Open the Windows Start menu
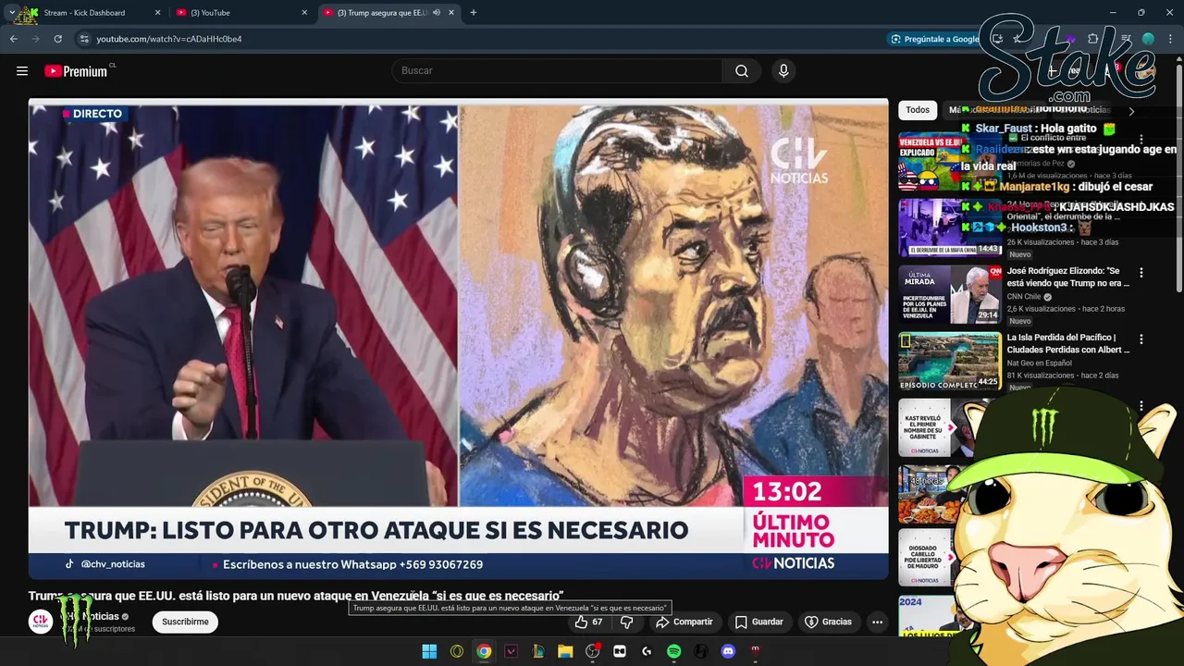The width and height of the screenshot is (1184, 666). pos(429,651)
